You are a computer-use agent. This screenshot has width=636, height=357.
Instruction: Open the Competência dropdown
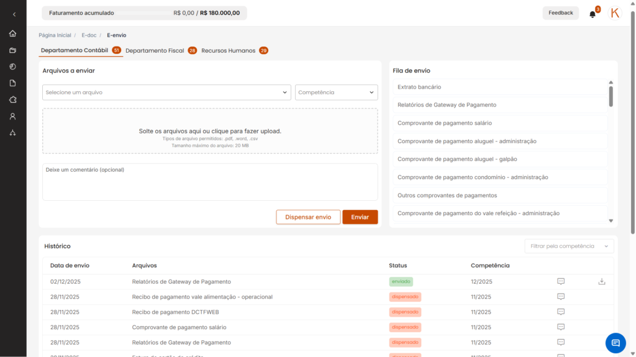pos(336,92)
